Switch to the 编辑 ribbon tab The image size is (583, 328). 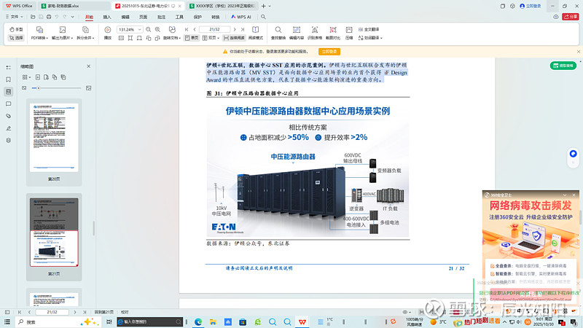(x=125, y=17)
